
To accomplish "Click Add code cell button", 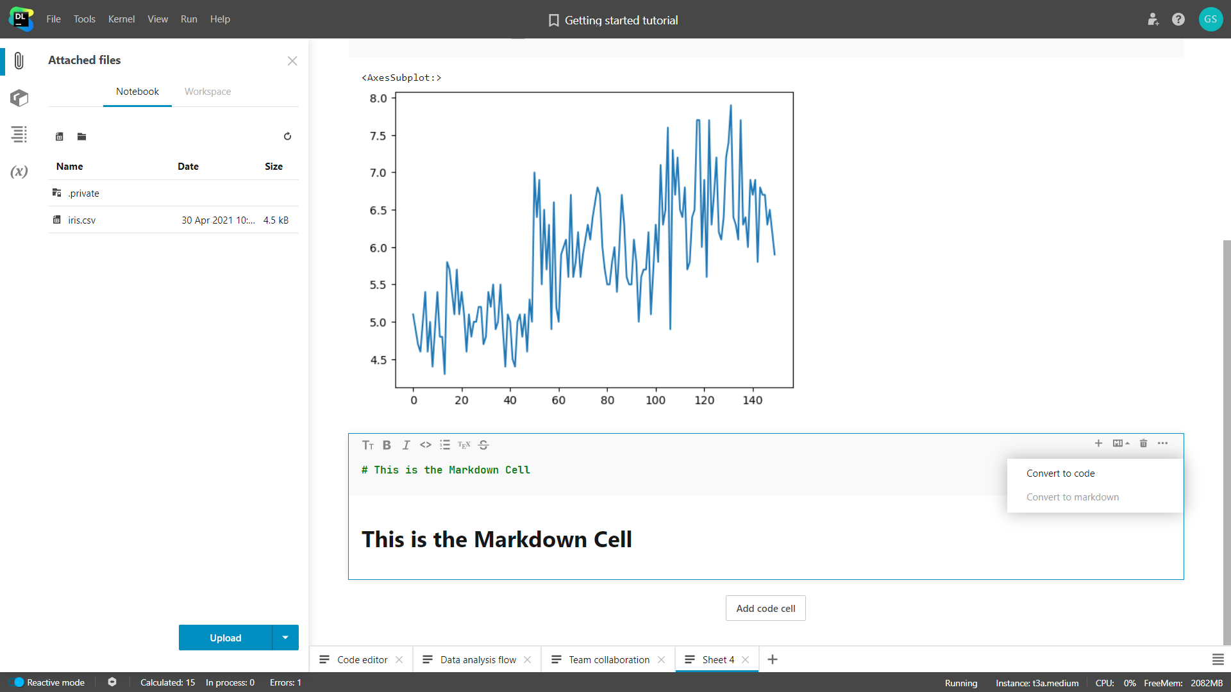I will [x=765, y=608].
